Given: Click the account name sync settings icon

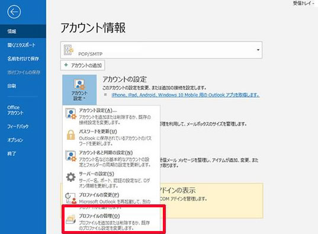Looking at the screenshot, I should coord(70,156).
